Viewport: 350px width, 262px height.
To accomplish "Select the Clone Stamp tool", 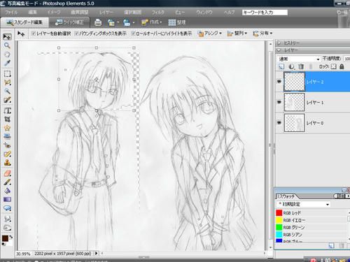I will 7,163.
